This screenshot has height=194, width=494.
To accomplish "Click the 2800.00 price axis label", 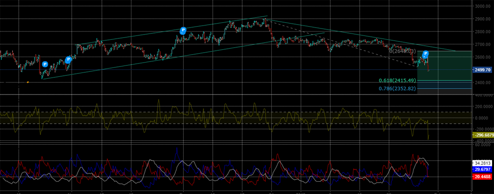I will [x=483, y=32].
